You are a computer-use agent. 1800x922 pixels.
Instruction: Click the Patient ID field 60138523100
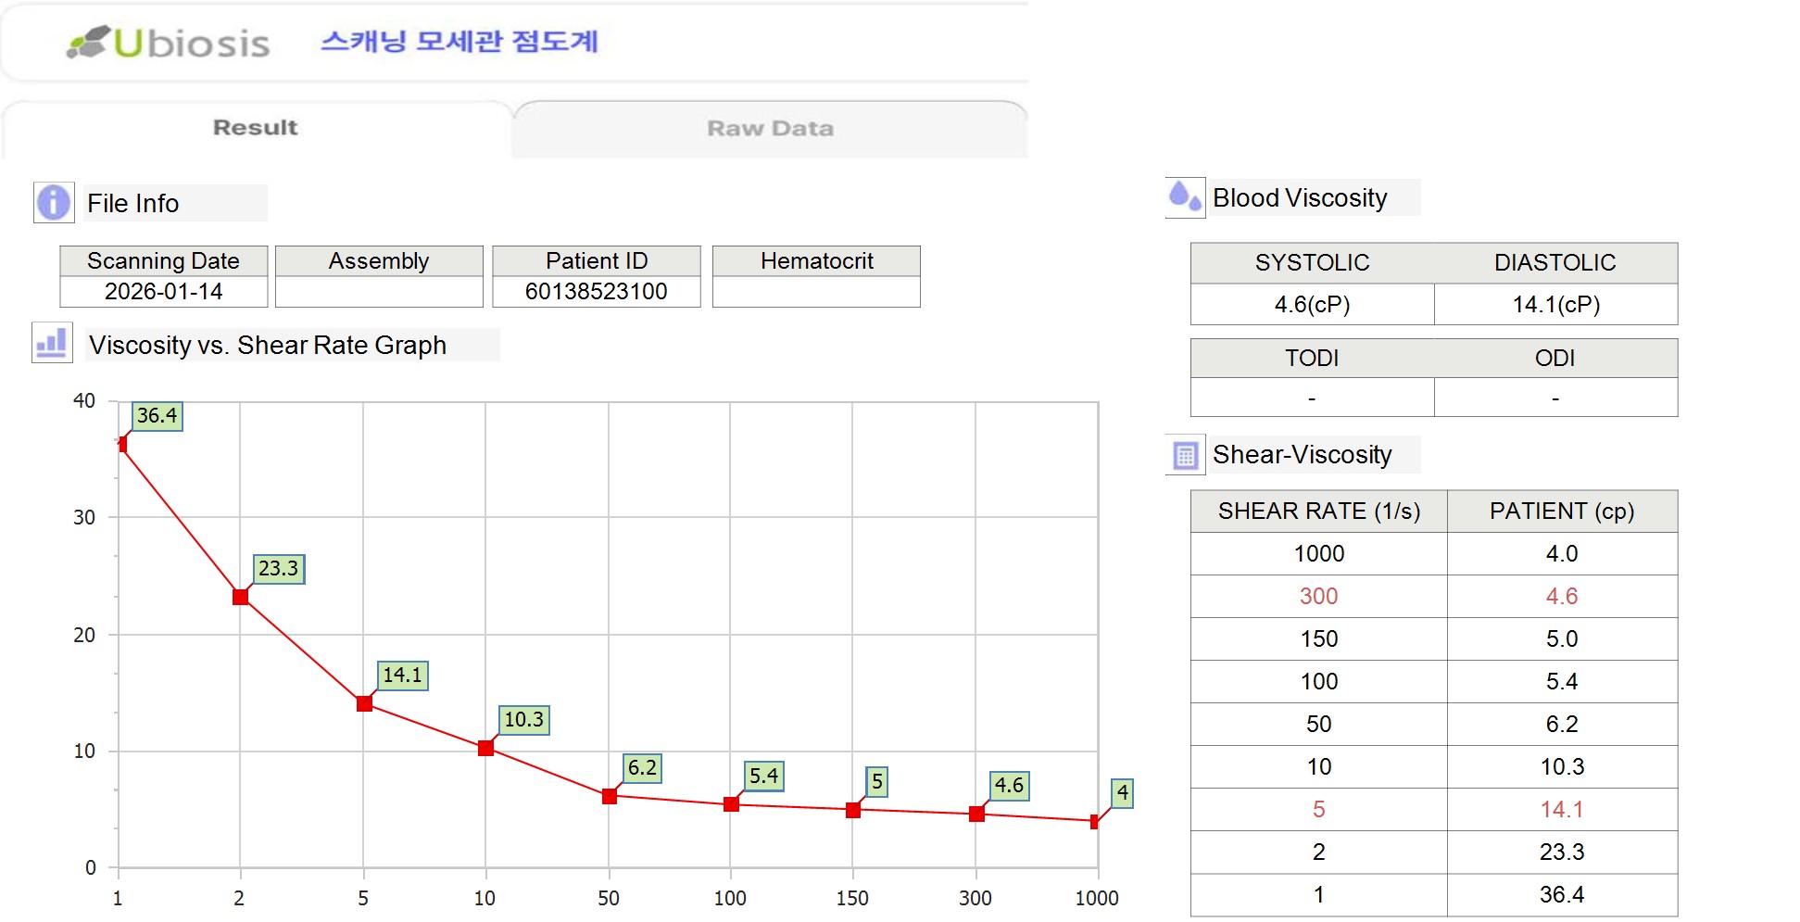tap(596, 292)
